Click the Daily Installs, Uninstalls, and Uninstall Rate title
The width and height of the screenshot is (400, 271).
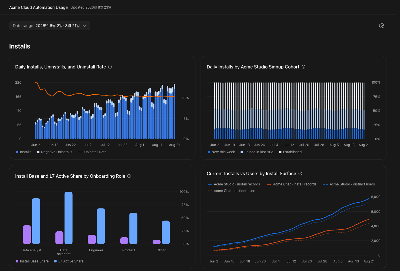[x=61, y=67]
